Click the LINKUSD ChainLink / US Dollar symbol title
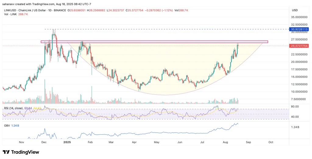This screenshot has width=312, height=159. click(x=35, y=10)
